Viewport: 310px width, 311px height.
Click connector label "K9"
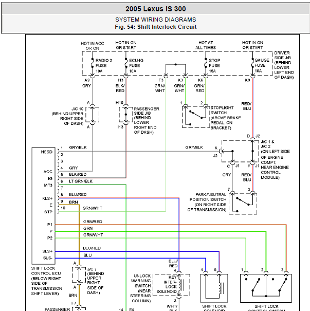(x=247, y=80)
